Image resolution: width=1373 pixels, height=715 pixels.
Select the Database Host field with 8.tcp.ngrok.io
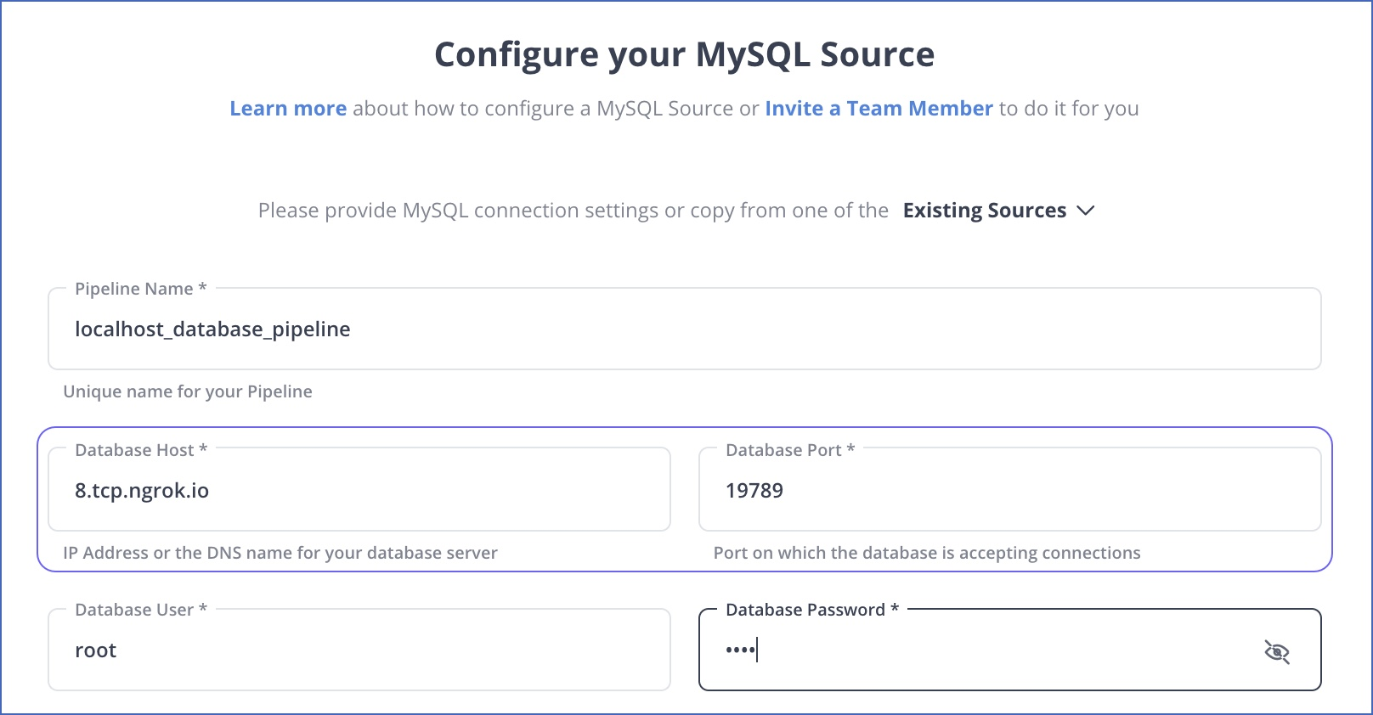point(359,490)
